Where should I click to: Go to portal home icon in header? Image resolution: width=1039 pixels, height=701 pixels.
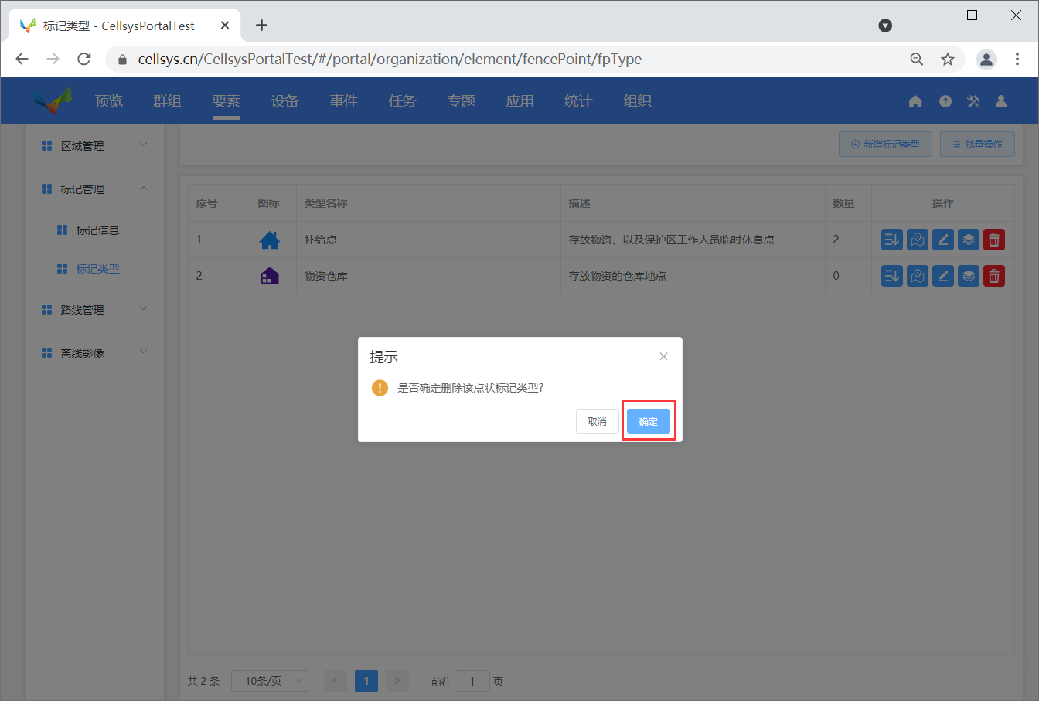coord(915,101)
